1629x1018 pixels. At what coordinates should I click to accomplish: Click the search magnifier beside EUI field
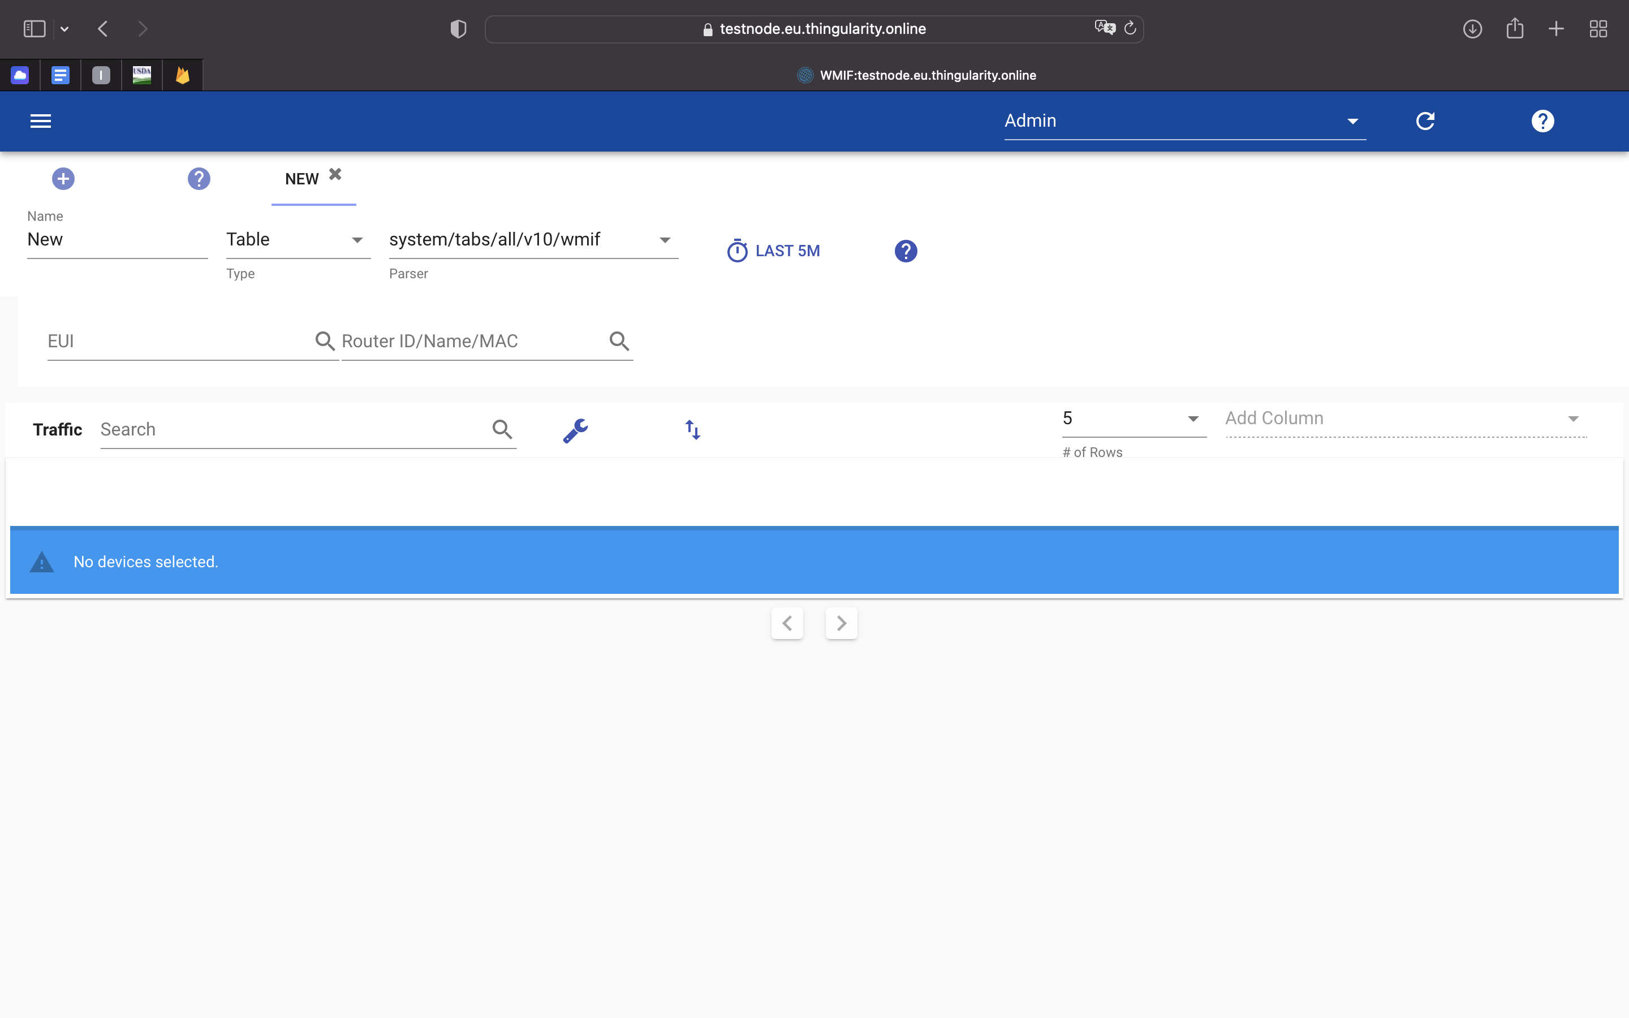[x=325, y=342]
